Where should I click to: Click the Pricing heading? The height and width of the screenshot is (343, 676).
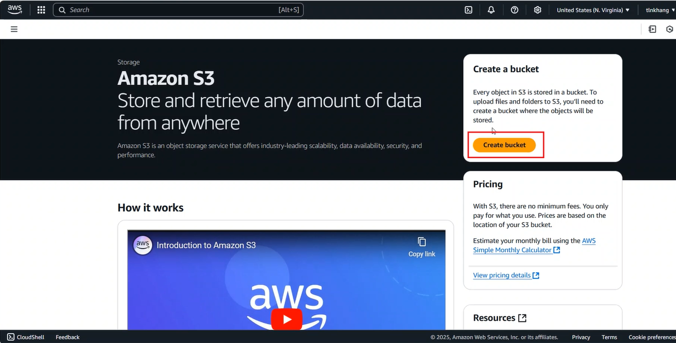pyautogui.click(x=487, y=184)
